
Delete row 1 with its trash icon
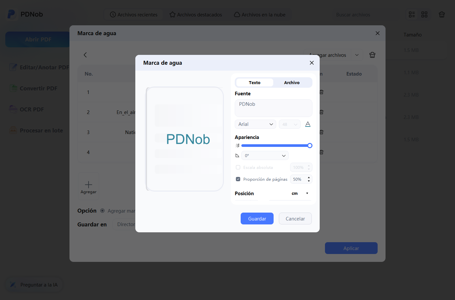coord(322,92)
